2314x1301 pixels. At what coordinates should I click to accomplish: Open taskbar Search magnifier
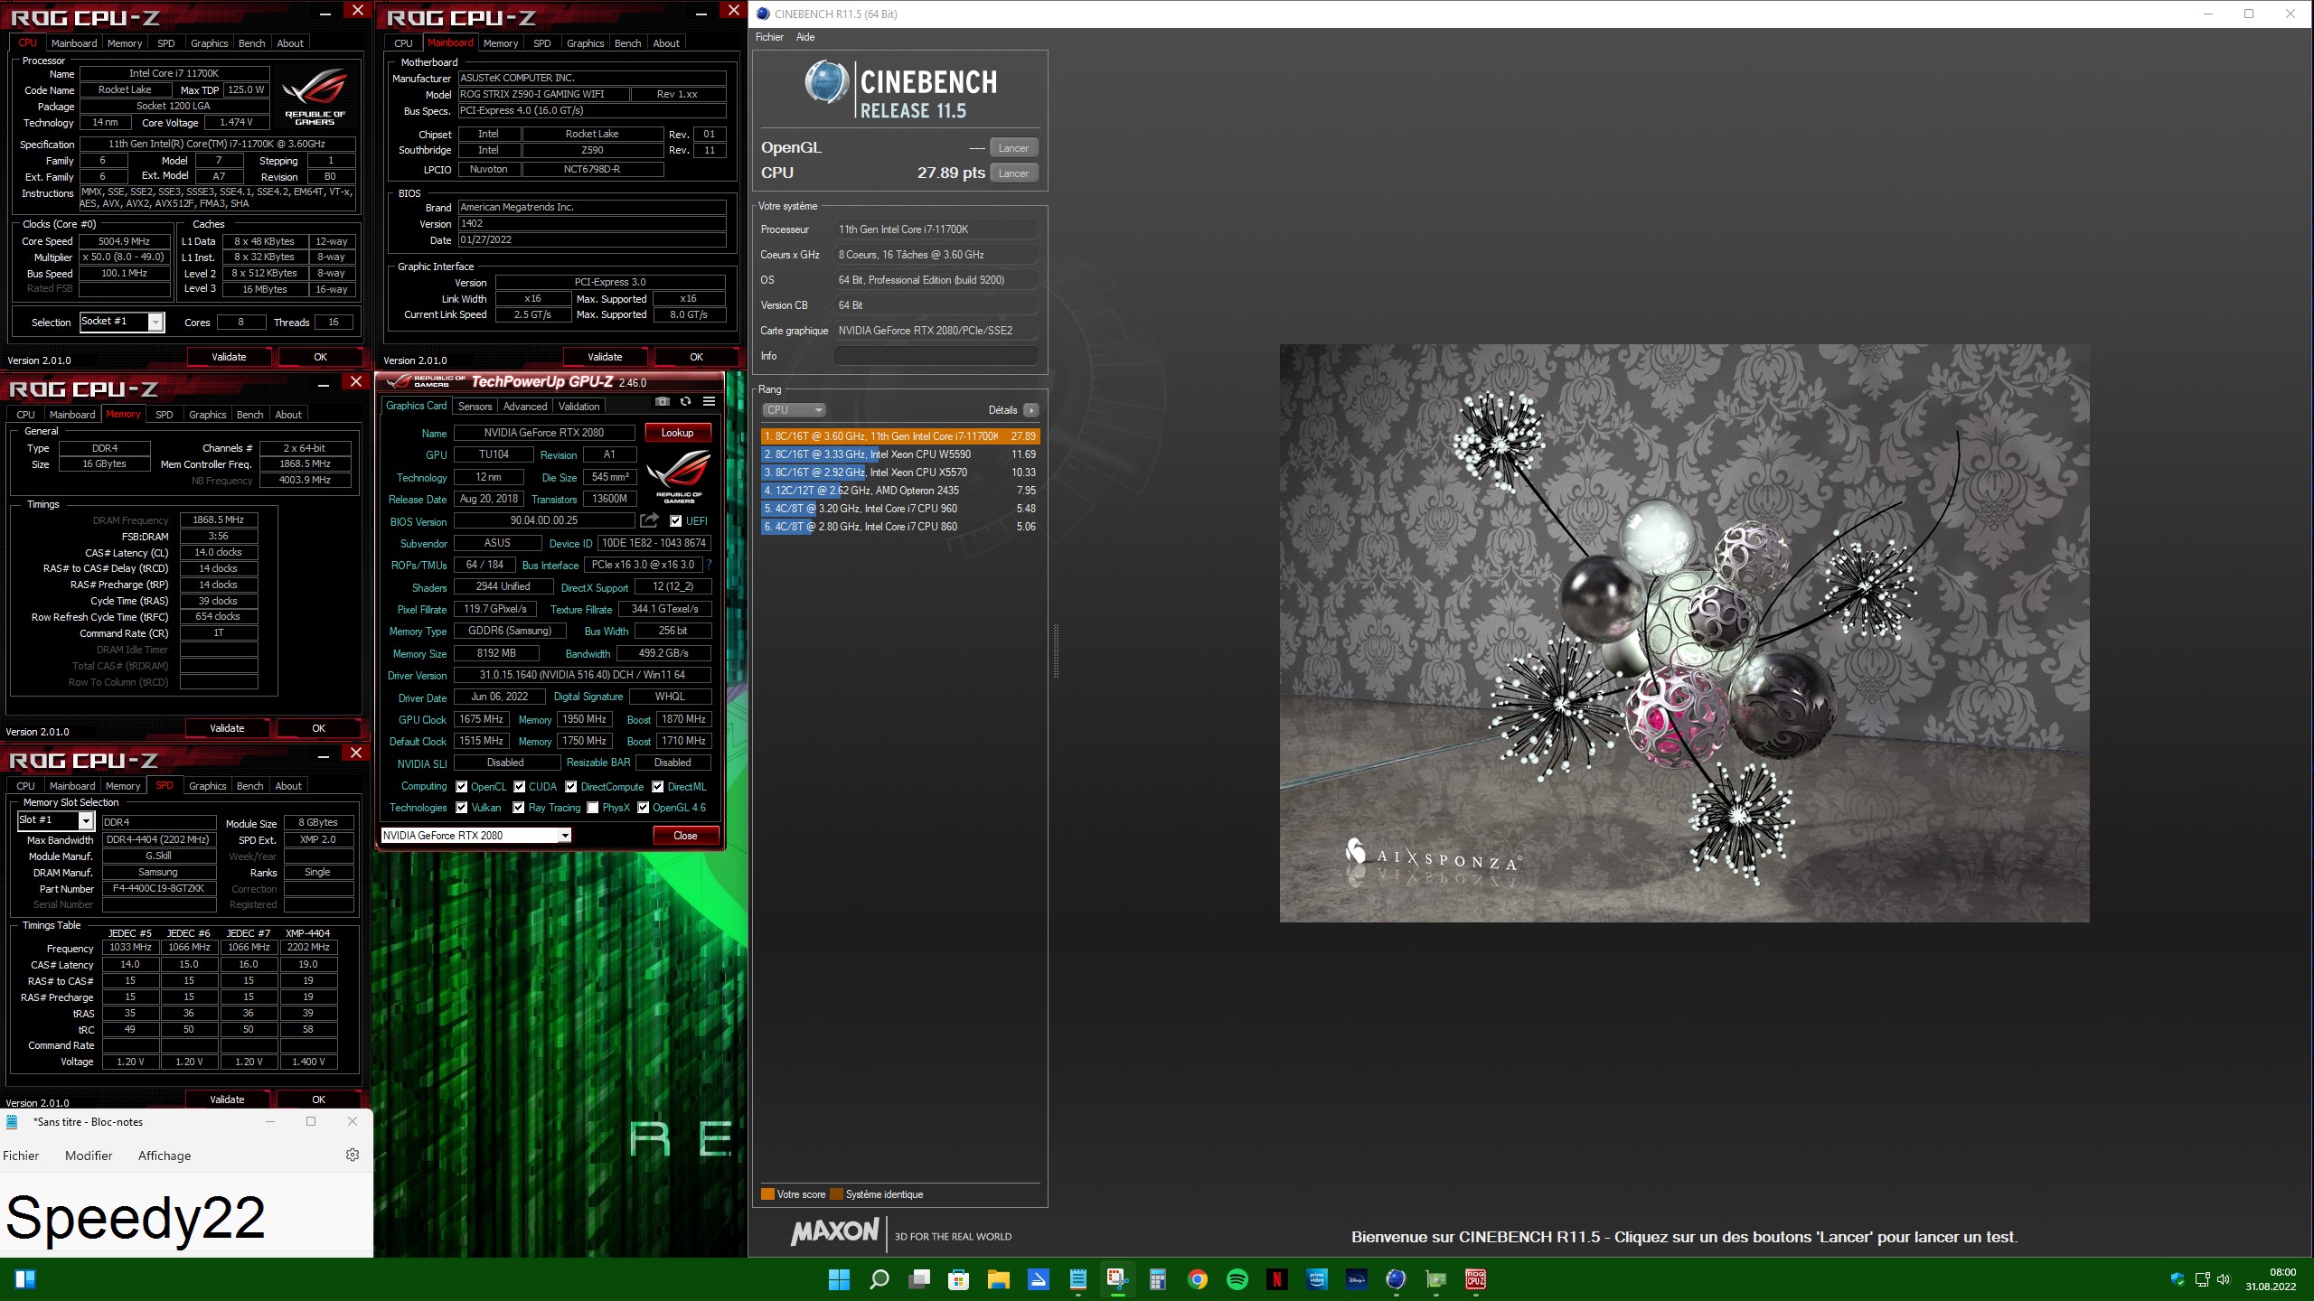(879, 1279)
